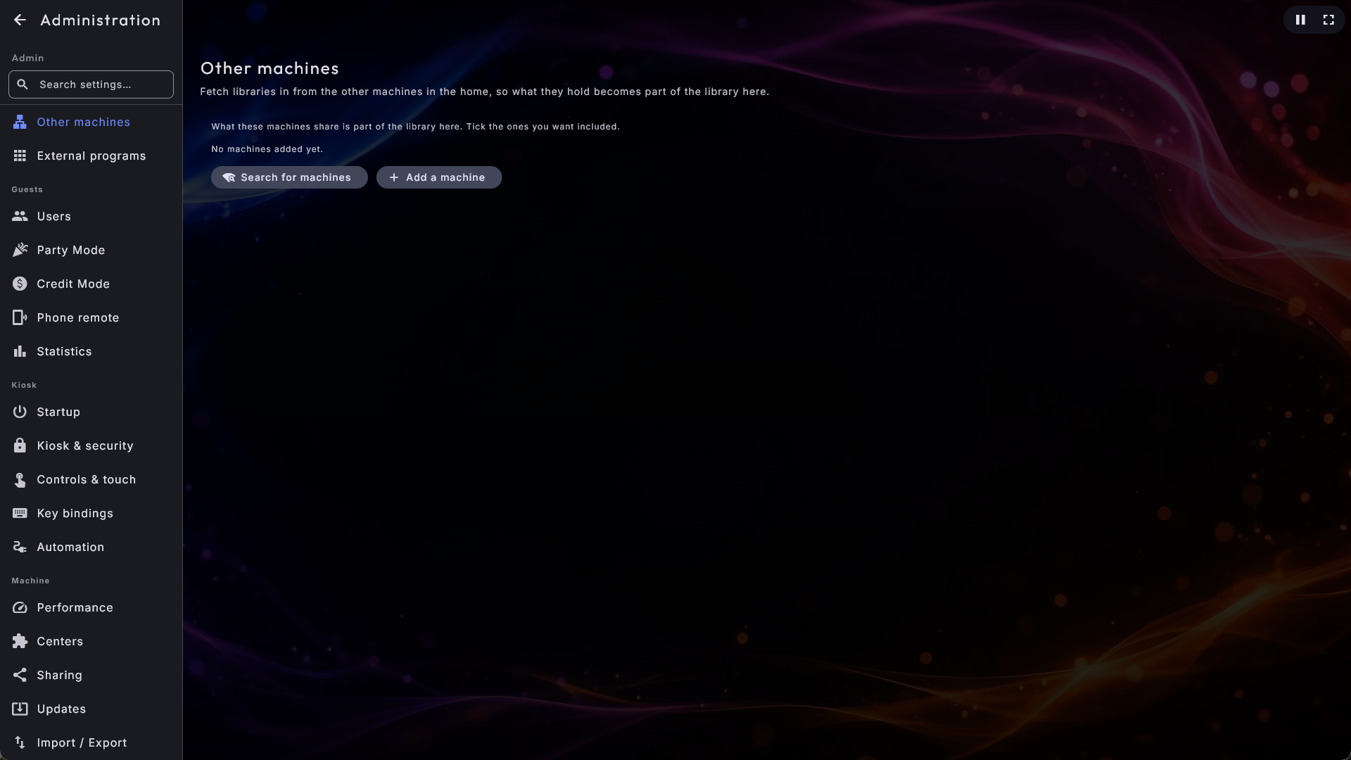Open the Controls & touch label

point(87,480)
